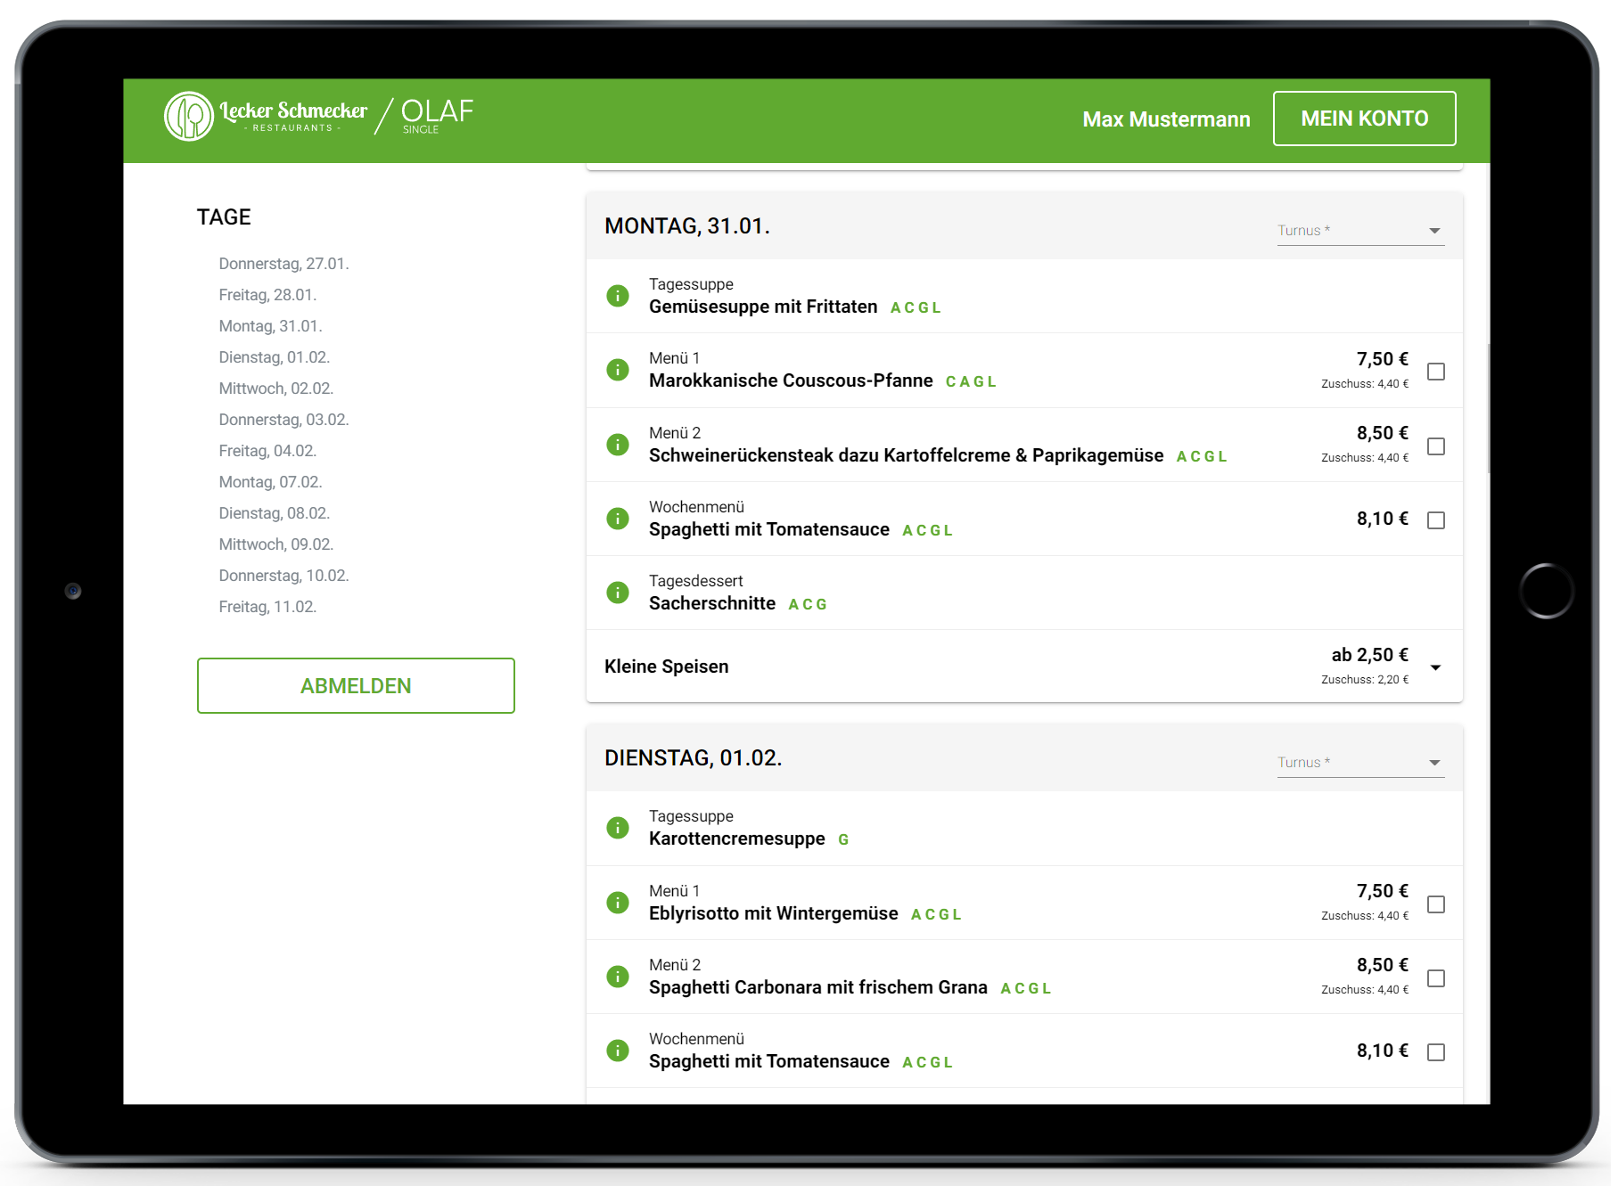Click the page's vertical scrollbar
Image resolution: width=1618 pixels, height=1186 pixels.
1488,410
